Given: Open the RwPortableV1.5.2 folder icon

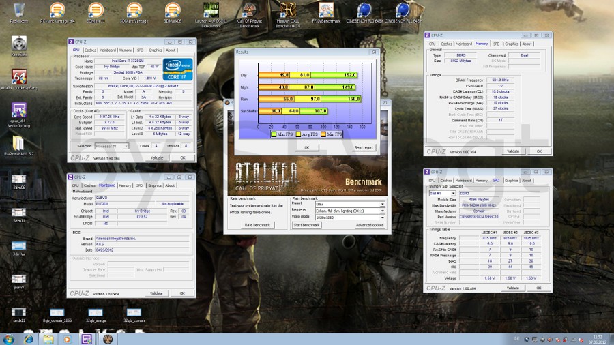Looking at the screenshot, I should tap(19, 145).
